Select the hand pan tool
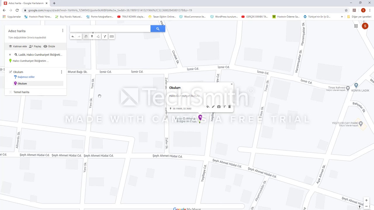The image size is (374, 210). point(86,36)
